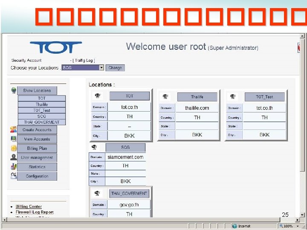Click the Security Account text
The width and height of the screenshot is (307, 230).
pos(26,60)
